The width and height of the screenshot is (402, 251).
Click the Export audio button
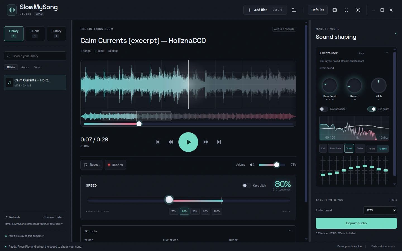coord(356,223)
